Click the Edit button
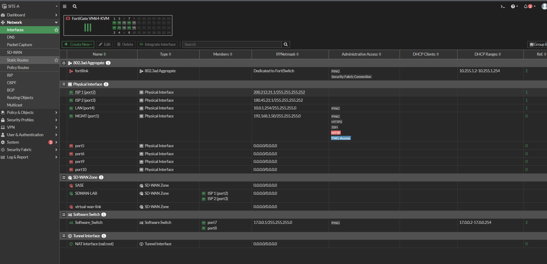547x264 pixels. pyautogui.click(x=105, y=44)
